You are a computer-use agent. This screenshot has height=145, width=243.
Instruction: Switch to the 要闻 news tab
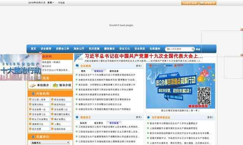(x=83, y=71)
